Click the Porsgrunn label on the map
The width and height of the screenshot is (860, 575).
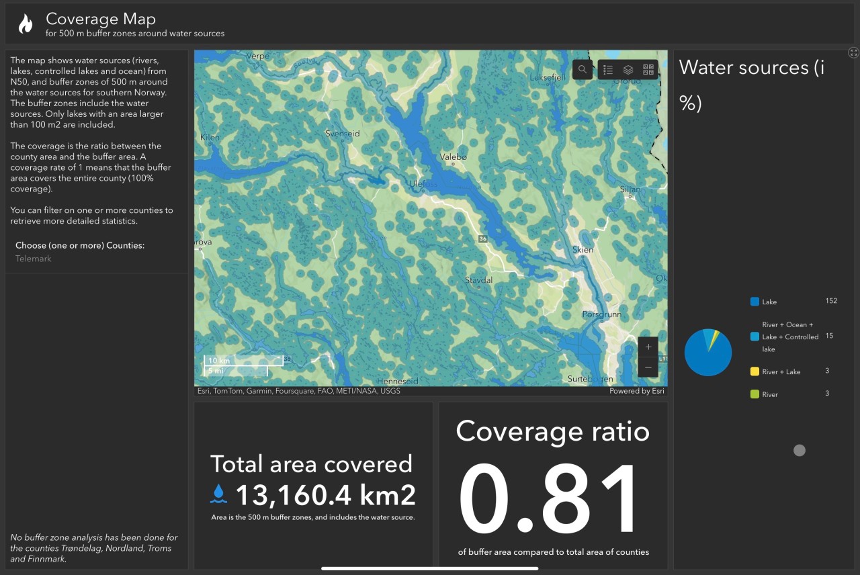pyautogui.click(x=601, y=314)
